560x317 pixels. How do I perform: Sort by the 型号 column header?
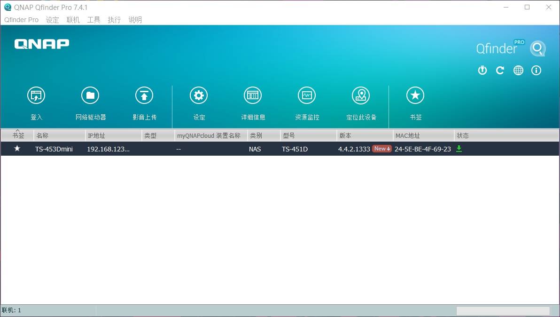click(x=308, y=135)
